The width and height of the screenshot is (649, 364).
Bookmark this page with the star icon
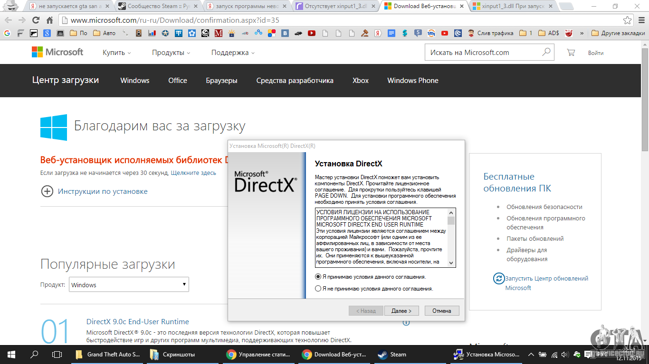628,20
